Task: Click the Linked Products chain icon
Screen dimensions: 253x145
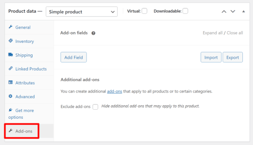Action: 11,69
